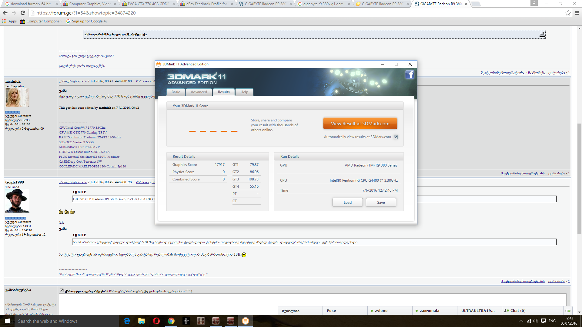
Task: Open File Explorer from the taskbar
Action: (141, 321)
